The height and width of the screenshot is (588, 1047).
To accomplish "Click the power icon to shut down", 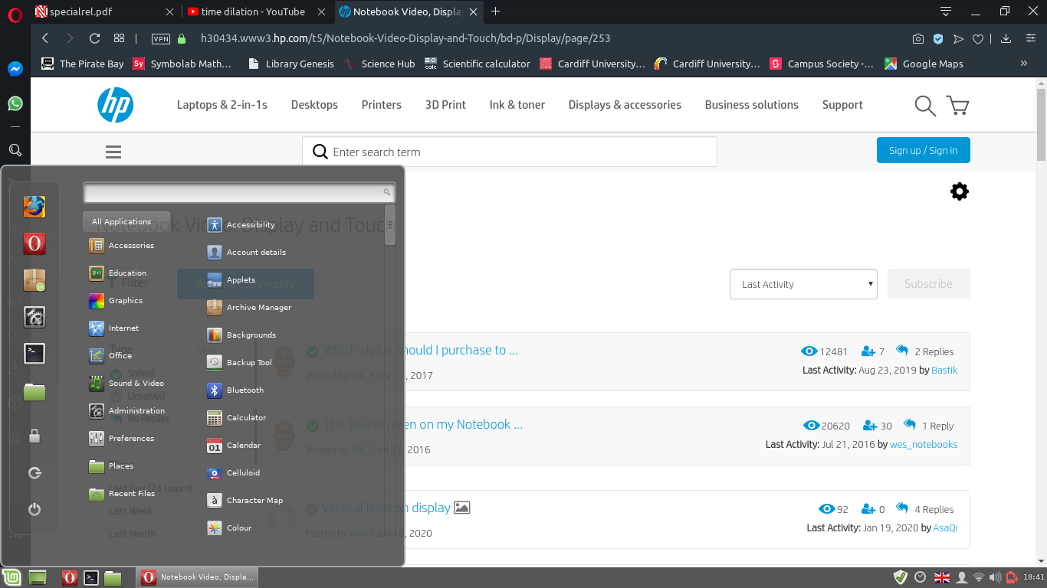I will [34, 509].
